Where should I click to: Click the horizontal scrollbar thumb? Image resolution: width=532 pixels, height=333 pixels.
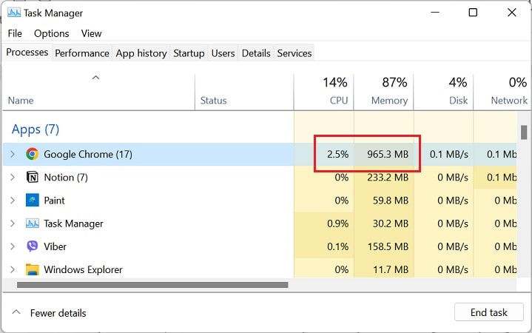tap(152, 285)
